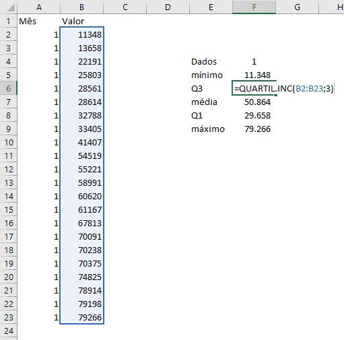Select cell with value 54519
The width and height of the screenshot is (344, 340).
point(81,156)
